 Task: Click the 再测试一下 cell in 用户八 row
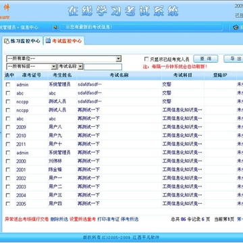click(x=88, y=127)
